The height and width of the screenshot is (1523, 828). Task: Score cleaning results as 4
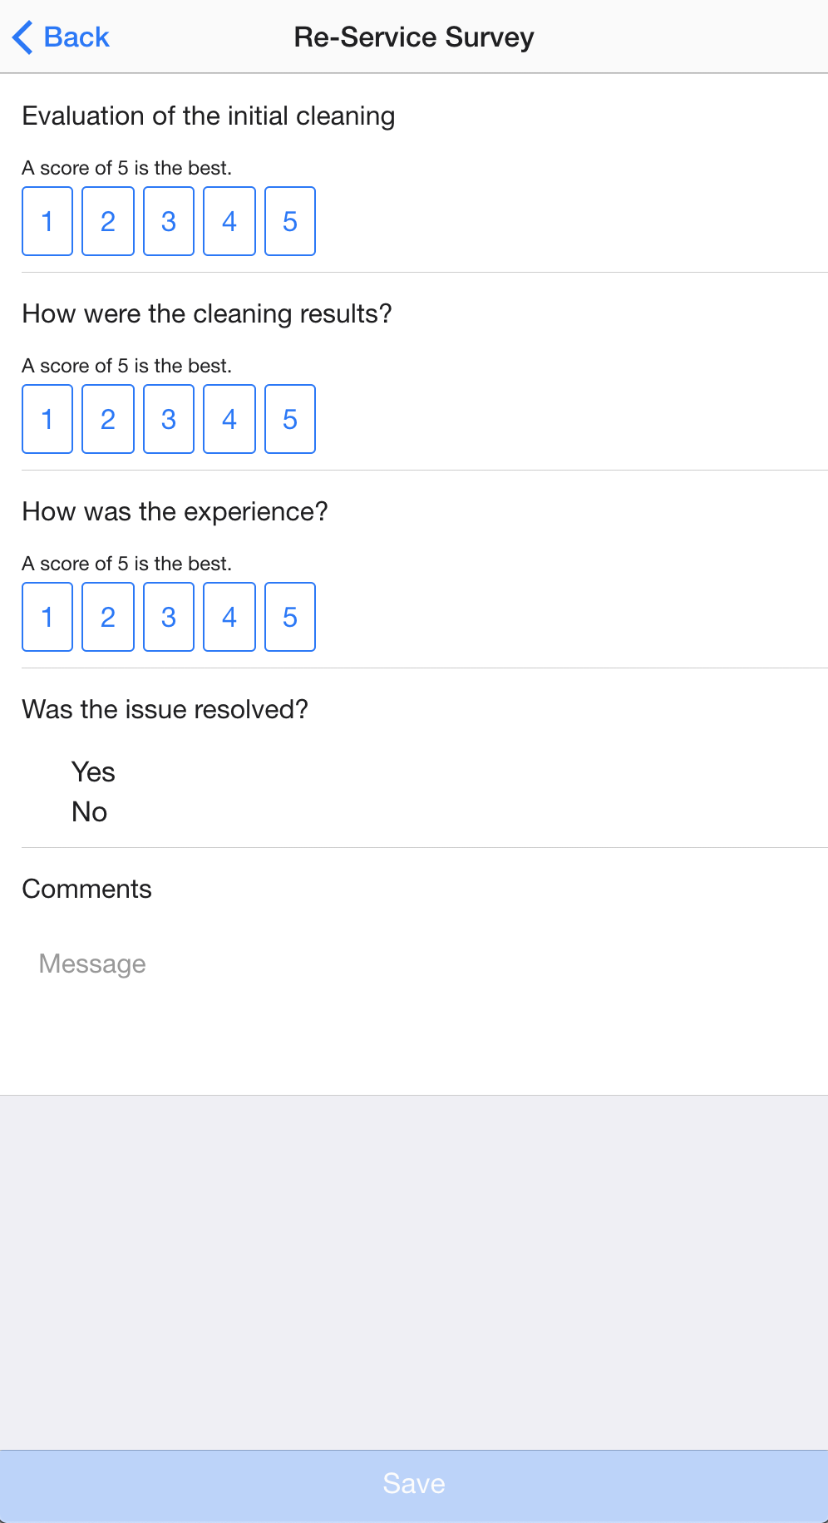229,419
